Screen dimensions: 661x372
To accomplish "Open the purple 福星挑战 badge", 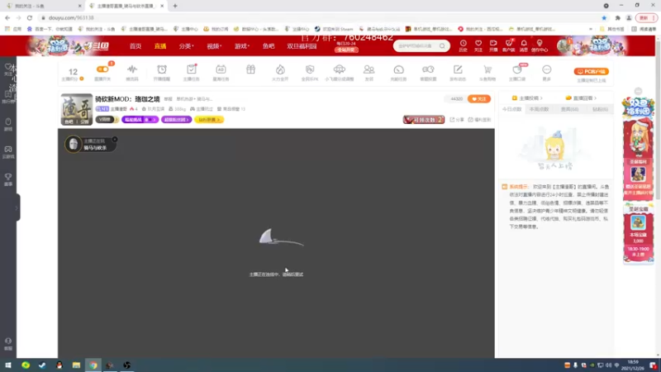I will click(140, 120).
